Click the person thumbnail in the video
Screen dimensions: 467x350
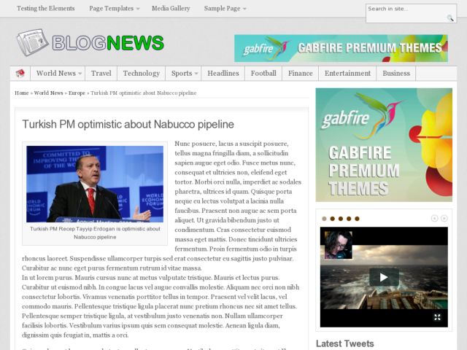tap(338, 245)
